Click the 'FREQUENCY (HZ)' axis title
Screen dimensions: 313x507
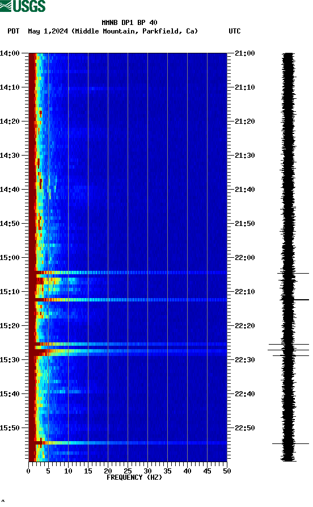[134, 477]
